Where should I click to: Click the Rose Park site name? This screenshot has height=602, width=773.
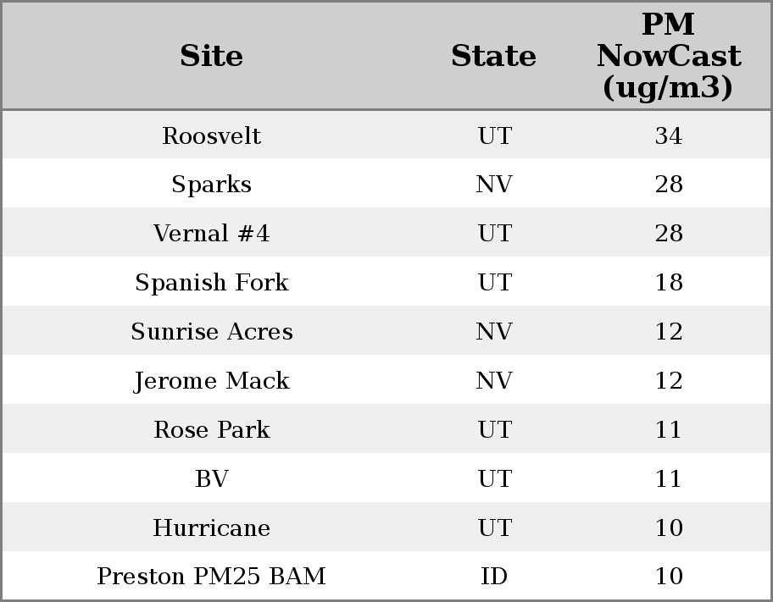[211, 430]
